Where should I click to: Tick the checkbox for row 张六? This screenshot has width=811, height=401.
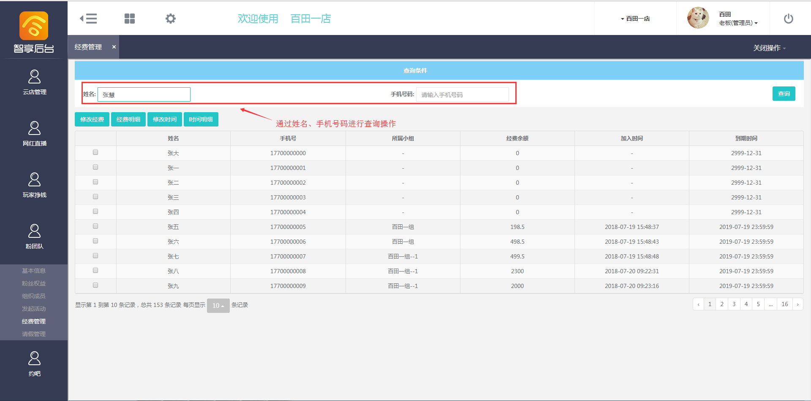click(x=95, y=241)
